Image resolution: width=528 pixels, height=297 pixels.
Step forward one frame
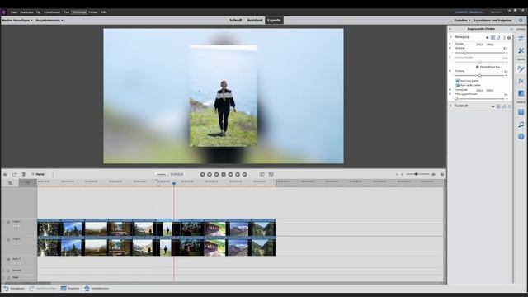click(x=231, y=174)
